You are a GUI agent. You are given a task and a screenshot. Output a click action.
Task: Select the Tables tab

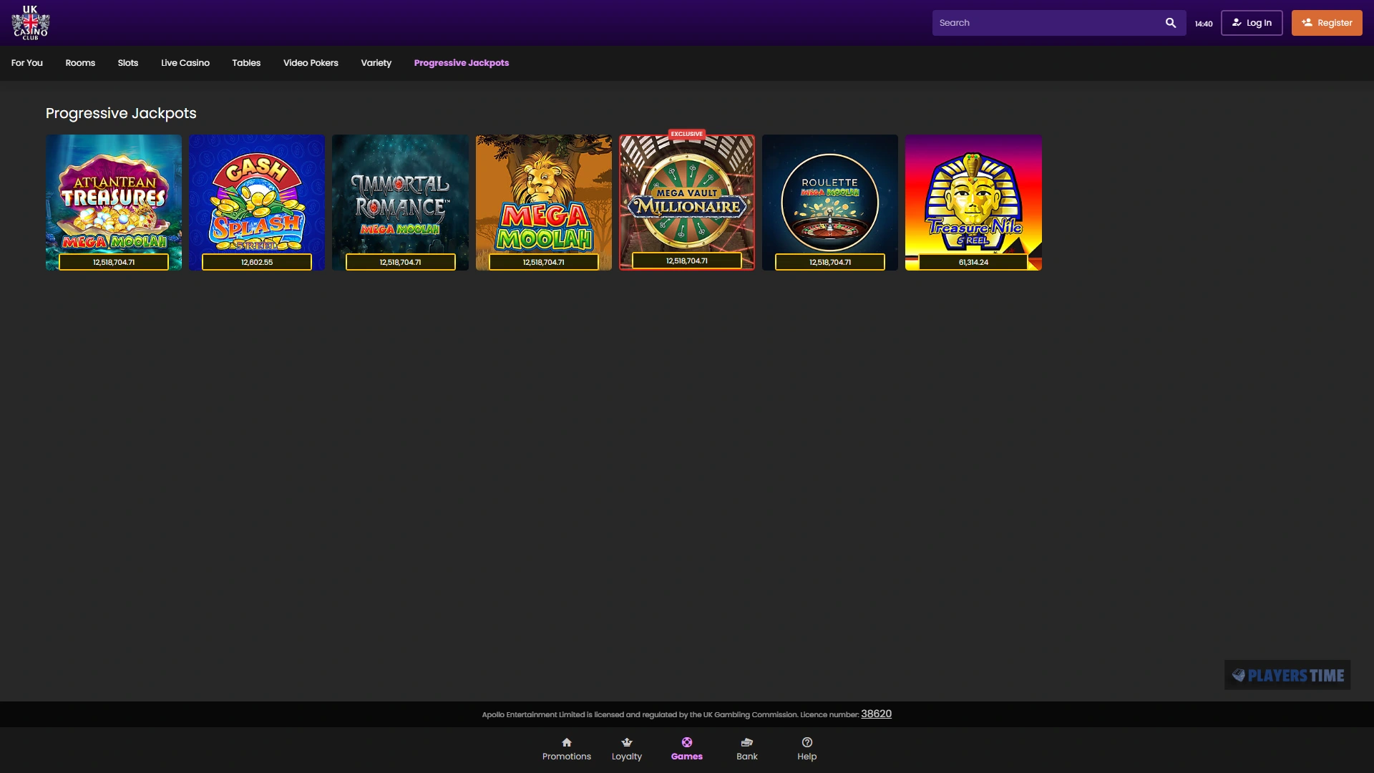[246, 63]
